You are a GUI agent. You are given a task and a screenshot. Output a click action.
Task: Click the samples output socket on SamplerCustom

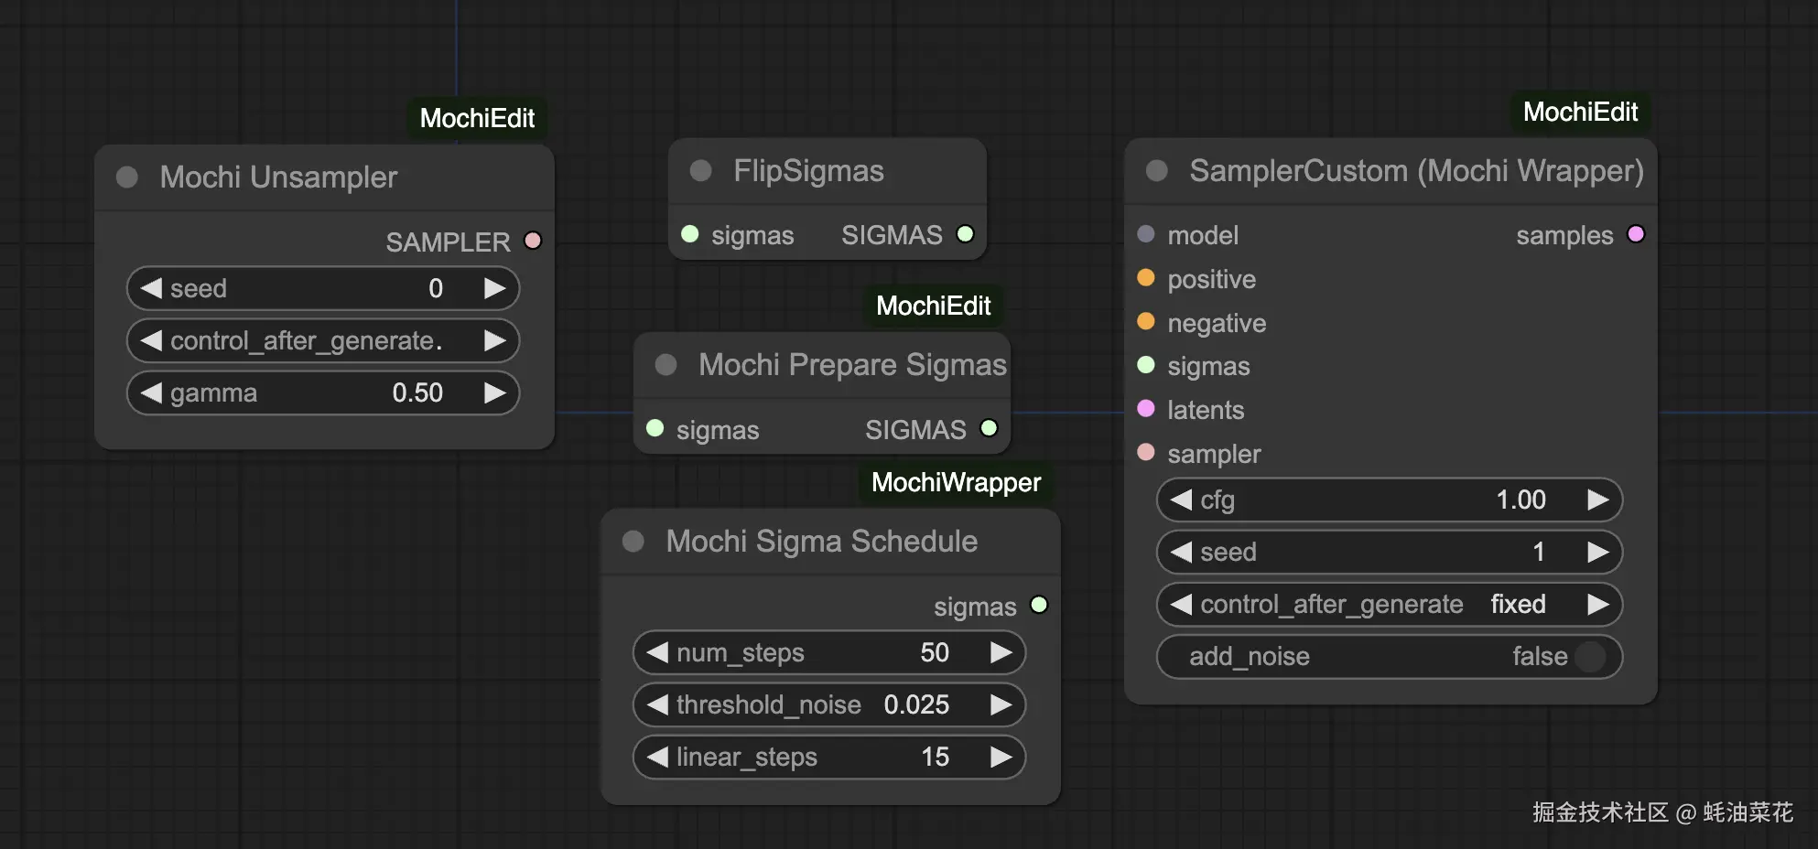pos(1636,234)
